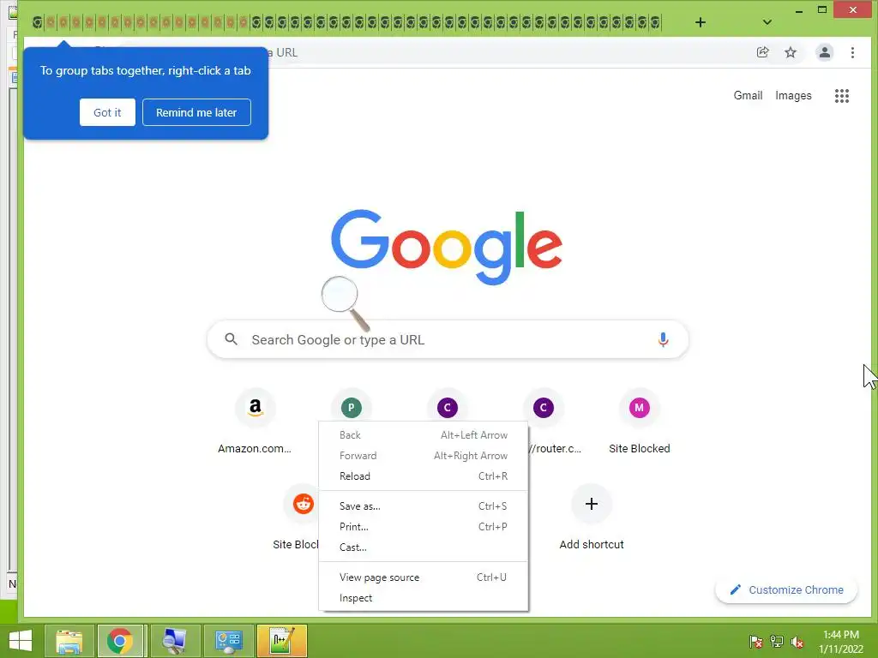Open Chrome three-dot menu
This screenshot has width=878, height=658.
(852, 52)
